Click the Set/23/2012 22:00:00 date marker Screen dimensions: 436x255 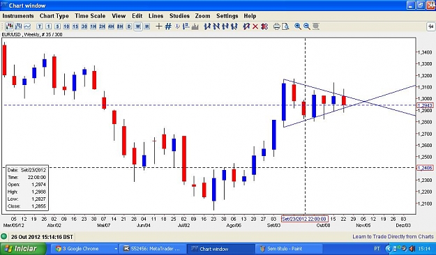tap(305, 219)
